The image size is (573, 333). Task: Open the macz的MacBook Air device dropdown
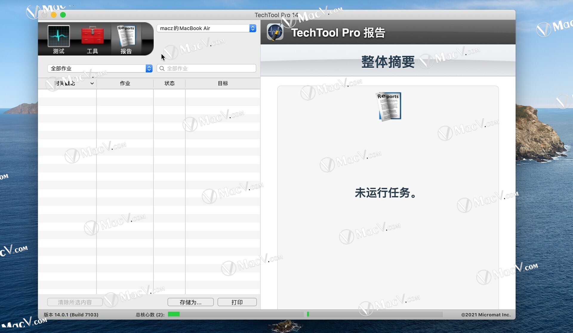click(x=207, y=28)
